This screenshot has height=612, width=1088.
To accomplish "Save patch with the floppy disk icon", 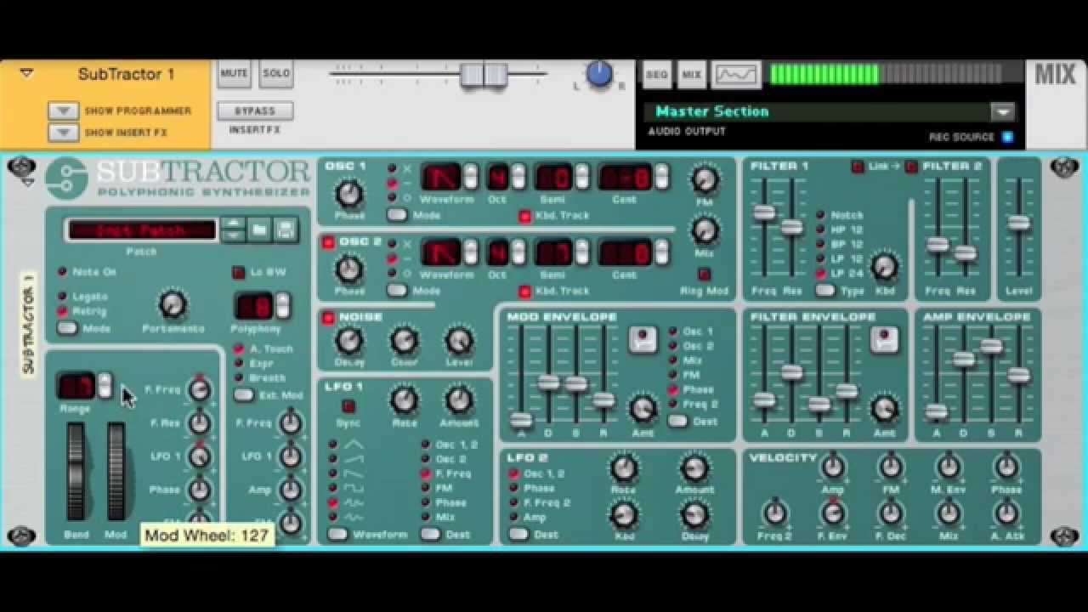I will click(286, 229).
